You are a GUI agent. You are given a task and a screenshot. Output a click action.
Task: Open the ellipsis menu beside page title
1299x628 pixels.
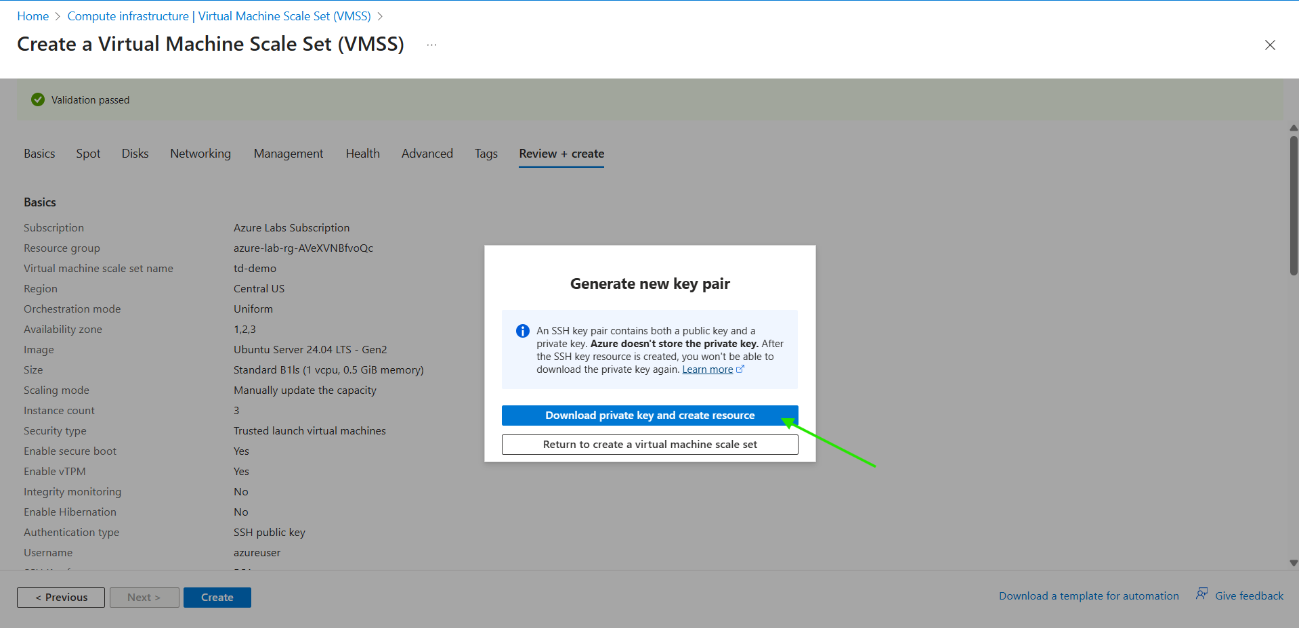(x=431, y=45)
